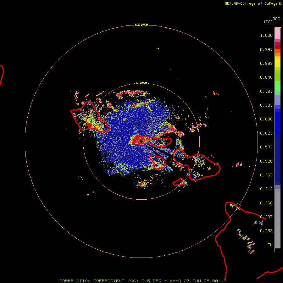Click the [CC] units label
The height and width of the screenshot is (283, 283).
[268, 22]
